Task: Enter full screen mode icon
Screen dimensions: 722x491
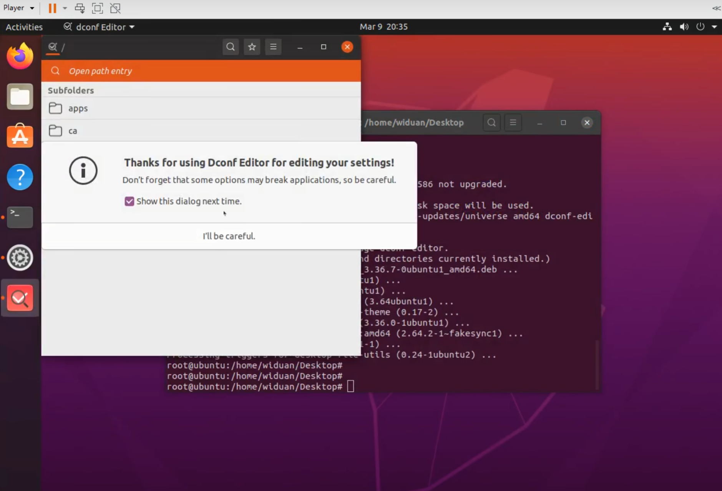Action: pyautogui.click(x=98, y=8)
